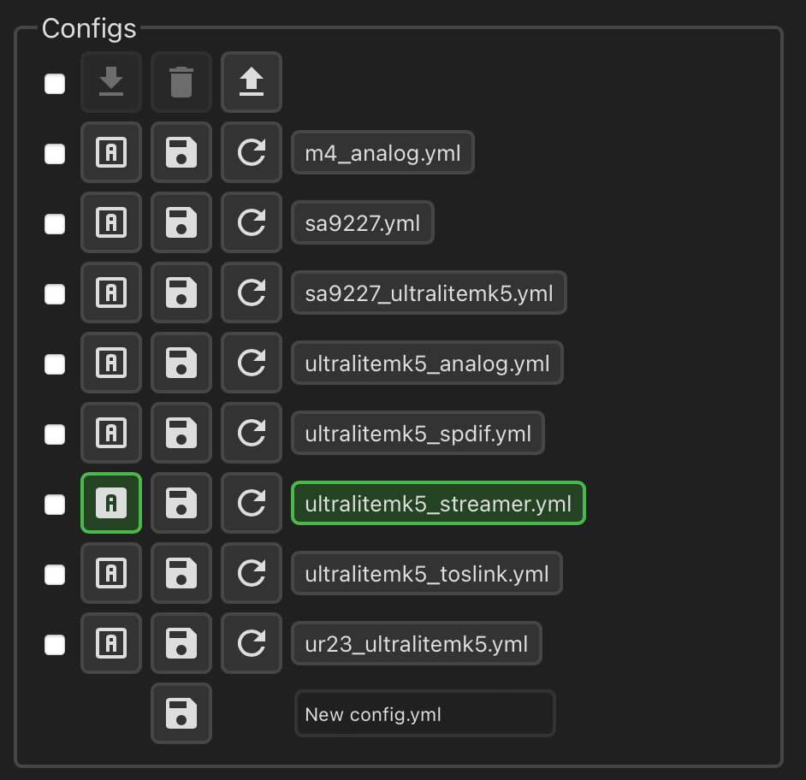The image size is (806, 780).
Task: Reload ur23_ultralitemk5.yml config
Action: tap(252, 643)
